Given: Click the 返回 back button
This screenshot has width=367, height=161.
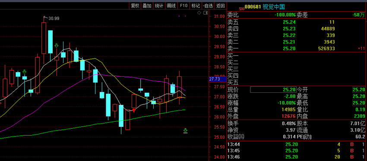Looking at the screenshot, I should click(x=220, y=6).
